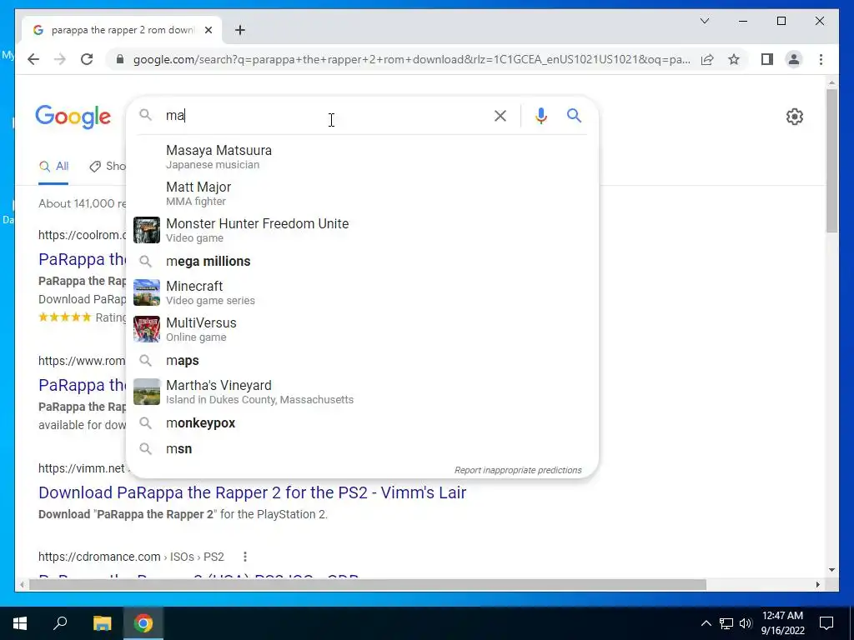This screenshot has height=640, width=854.
Task: Click the Monster Hunter Freedom Unite thumbnail
Action: click(x=147, y=230)
